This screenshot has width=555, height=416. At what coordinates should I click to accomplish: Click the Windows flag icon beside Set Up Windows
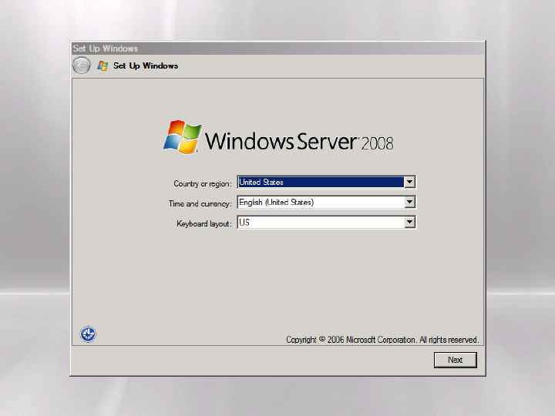point(103,65)
